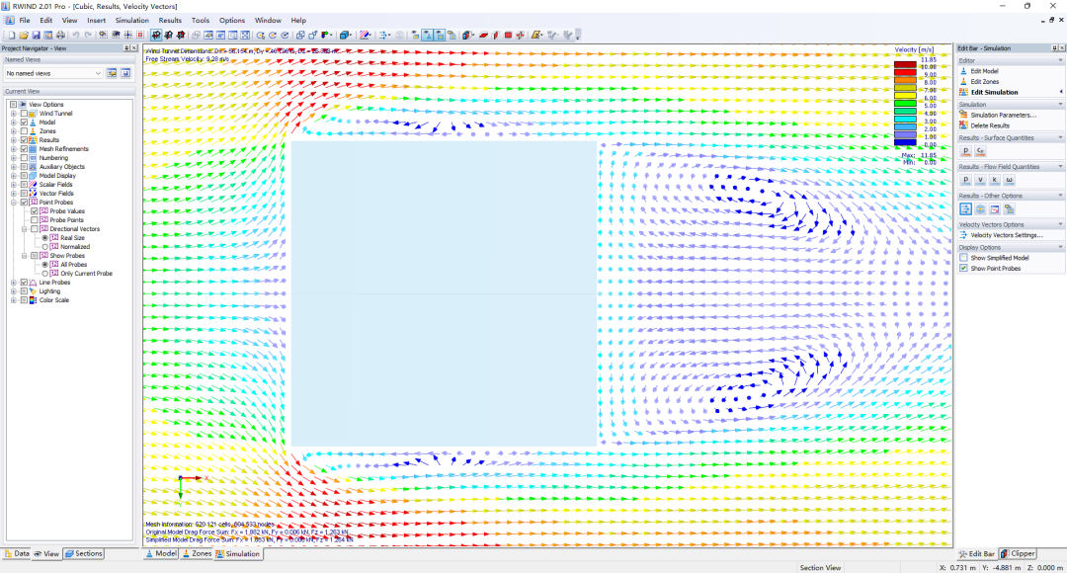This screenshot has width=1067, height=573.
Task: Click the yellow 6.00 velocity legend swatch
Action: (905, 95)
